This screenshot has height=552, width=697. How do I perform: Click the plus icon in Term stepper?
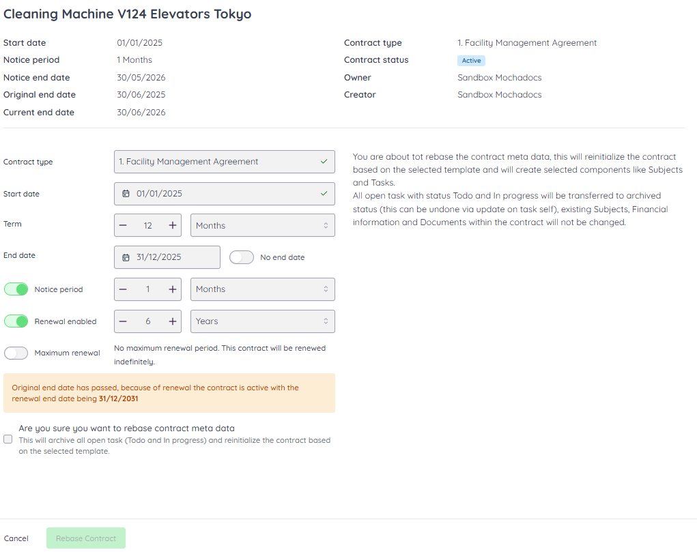click(173, 226)
